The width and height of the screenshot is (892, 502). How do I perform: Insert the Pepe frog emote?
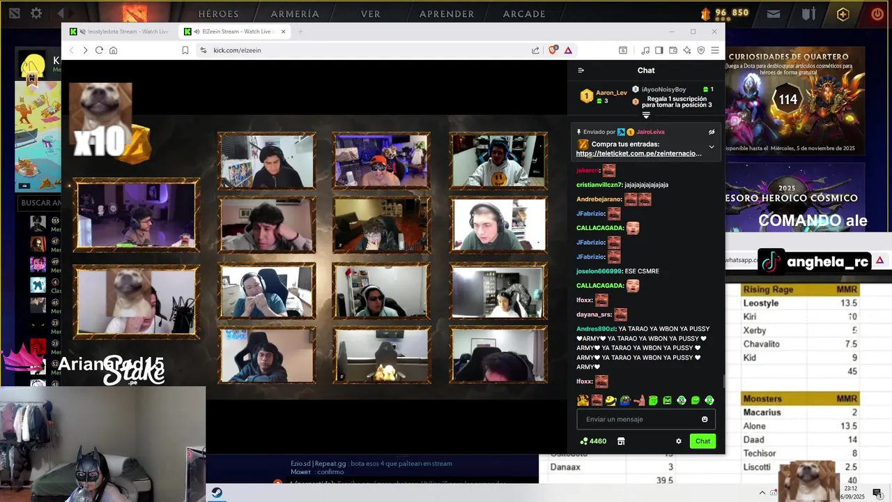tap(625, 400)
